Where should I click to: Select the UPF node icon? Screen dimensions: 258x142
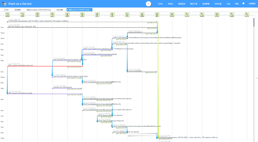pyautogui.click(x=97, y=15)
